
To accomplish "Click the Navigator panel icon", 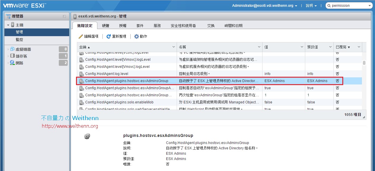I will [x=8, y=16].
